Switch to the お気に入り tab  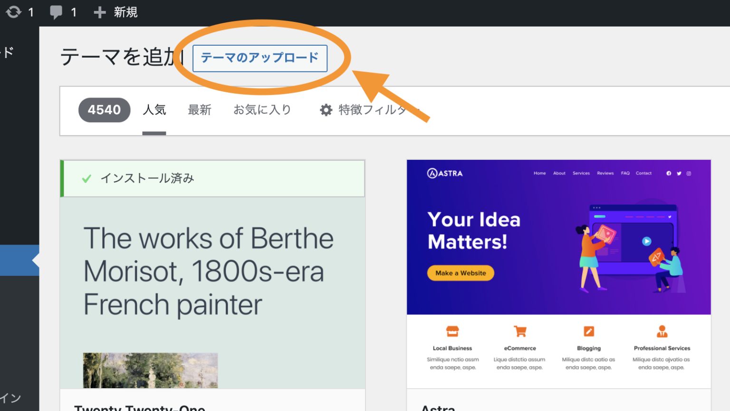[262, 110]
